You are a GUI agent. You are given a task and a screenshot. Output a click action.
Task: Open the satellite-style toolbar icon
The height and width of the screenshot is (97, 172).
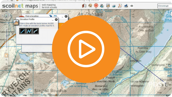pyautogui.click(x=102, y=6)
